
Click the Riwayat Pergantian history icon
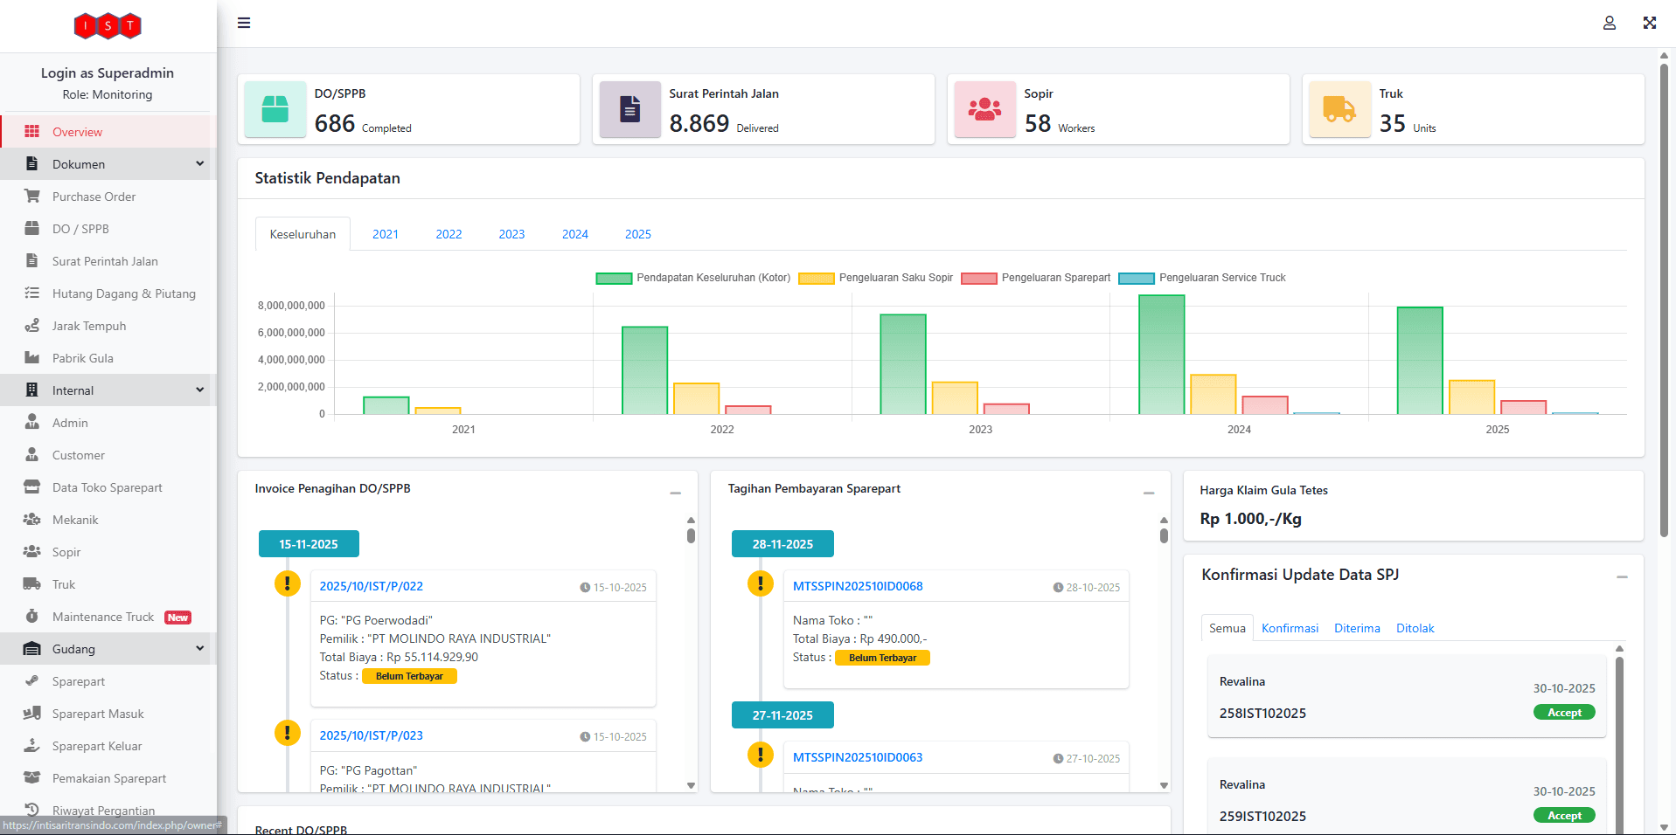click(x=32, y=810)
